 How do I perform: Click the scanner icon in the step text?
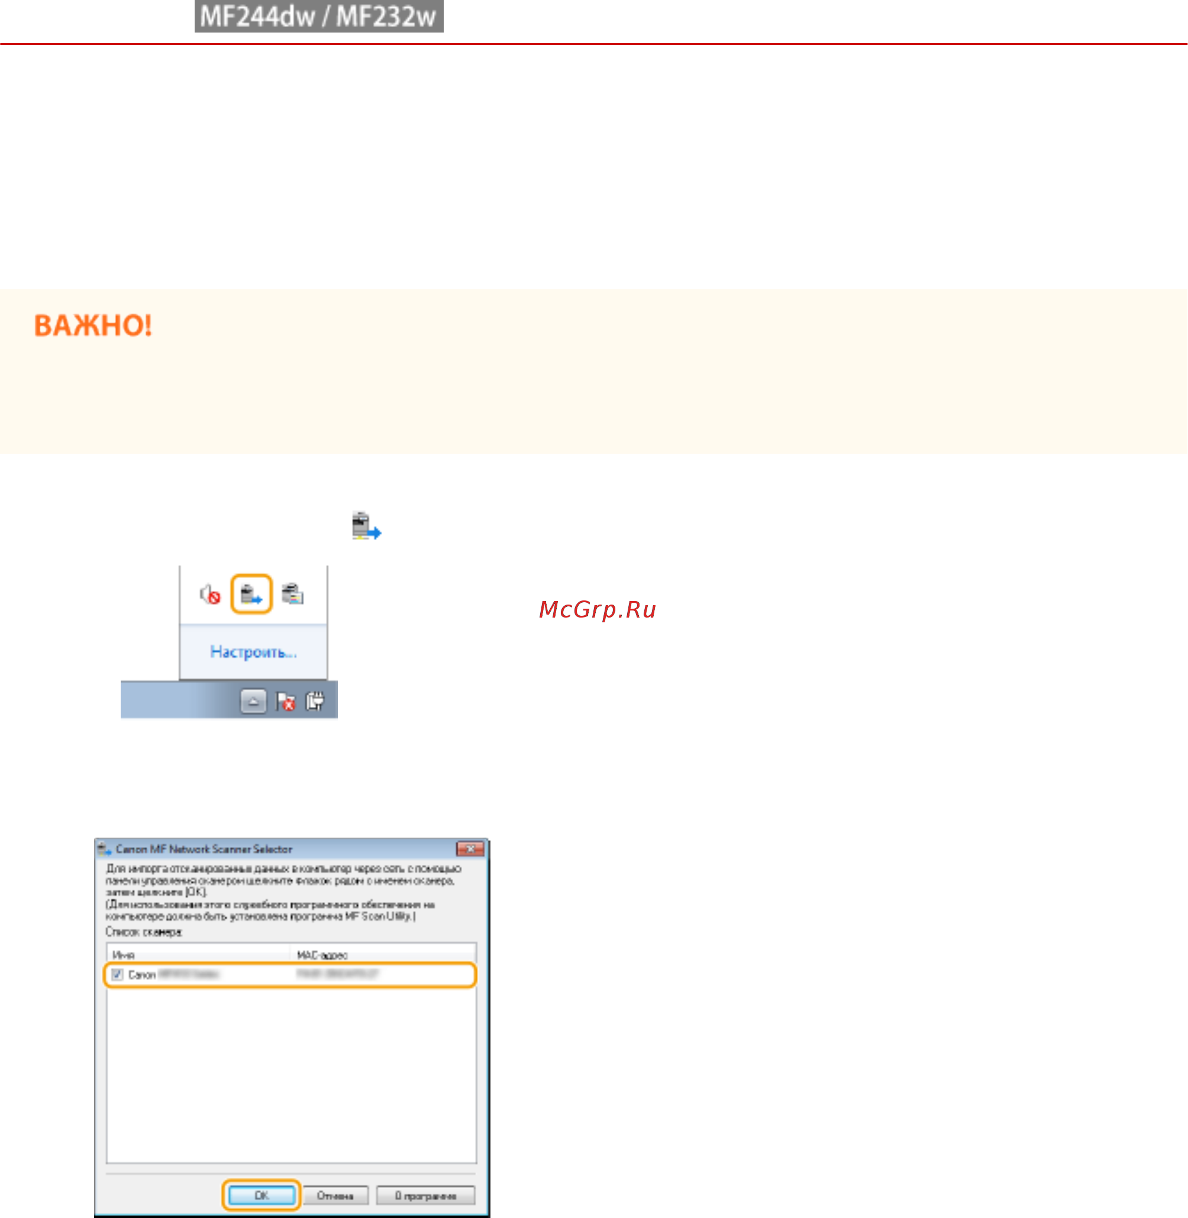tap(366, 525)
